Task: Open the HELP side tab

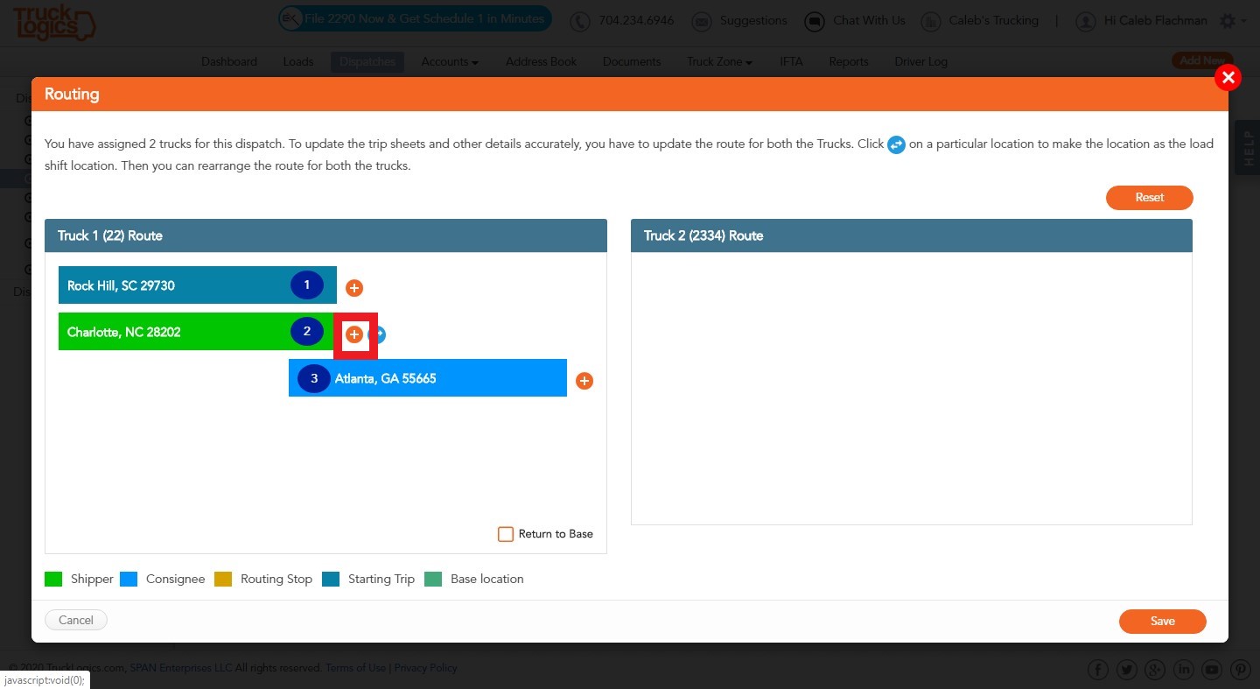Action: [x=1249, y=148]
